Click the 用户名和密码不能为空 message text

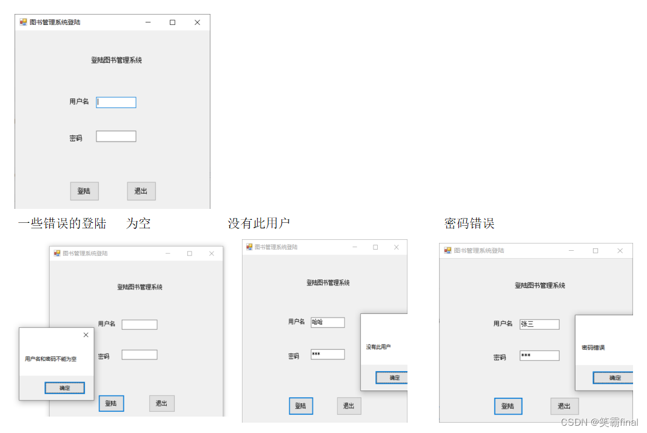51,359
